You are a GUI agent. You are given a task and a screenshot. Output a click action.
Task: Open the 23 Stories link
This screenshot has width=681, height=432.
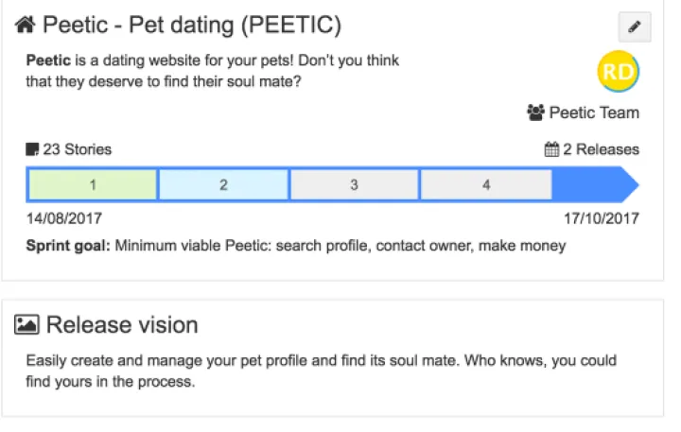(77, 149)
